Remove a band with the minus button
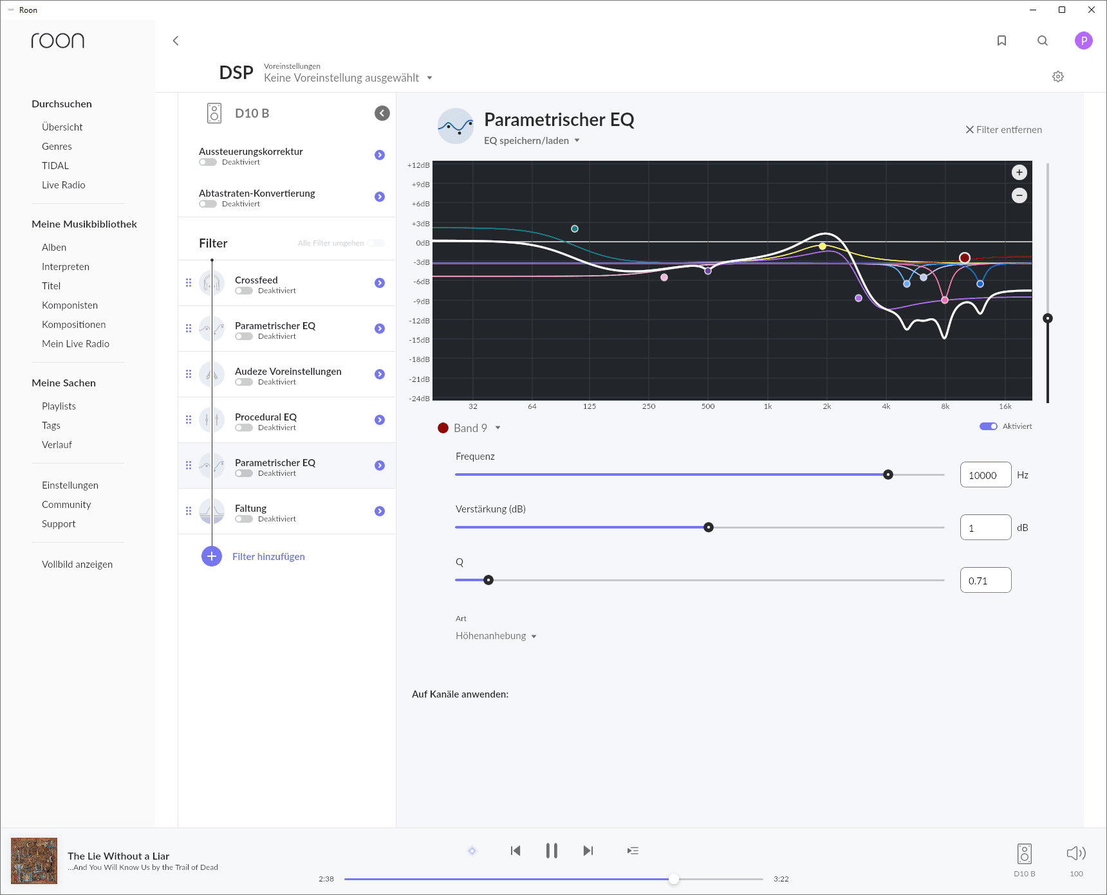 coord(1019,195)
